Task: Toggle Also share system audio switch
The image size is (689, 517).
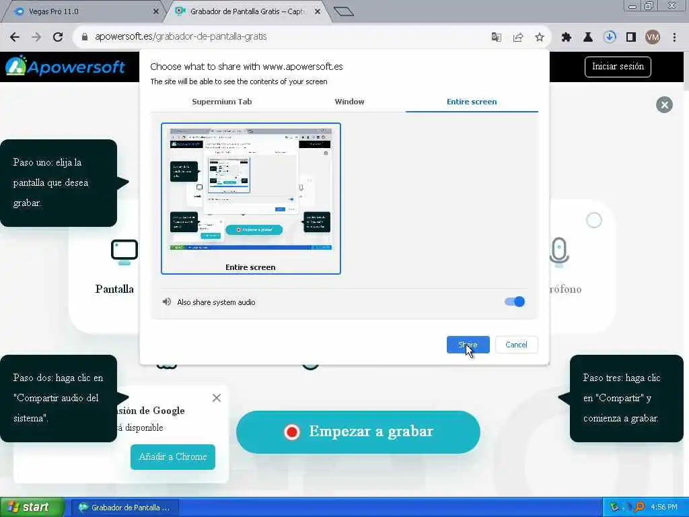Action: 515,302
